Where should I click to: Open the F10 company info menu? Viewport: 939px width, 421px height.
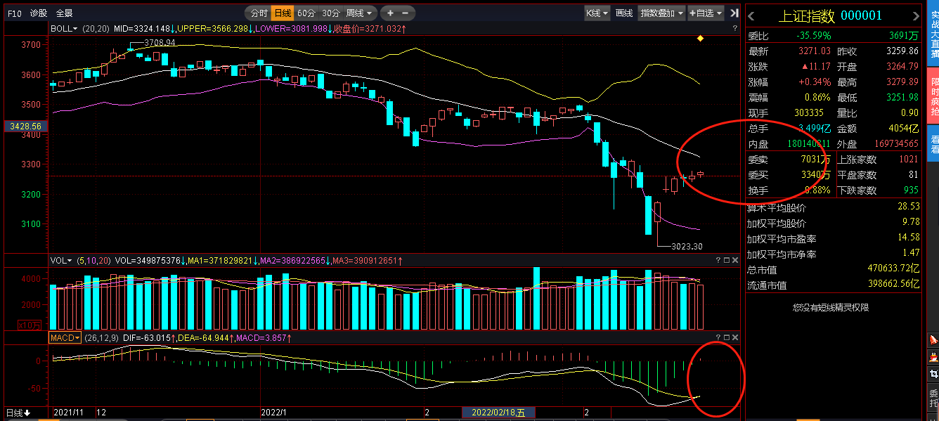pyautogui.click(x=14, y=13)
